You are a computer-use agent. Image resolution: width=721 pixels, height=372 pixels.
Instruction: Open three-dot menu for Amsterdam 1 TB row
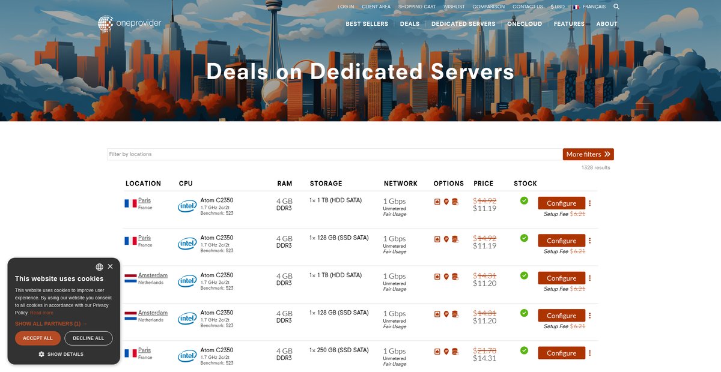pyautogui.click(x=590, y=278)
